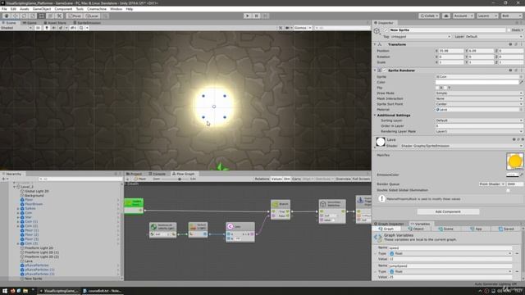Screen dimensions: 525x295
Task: Toggle scene audio icon in Scene toolbar
Action: (x=53, y=28)
